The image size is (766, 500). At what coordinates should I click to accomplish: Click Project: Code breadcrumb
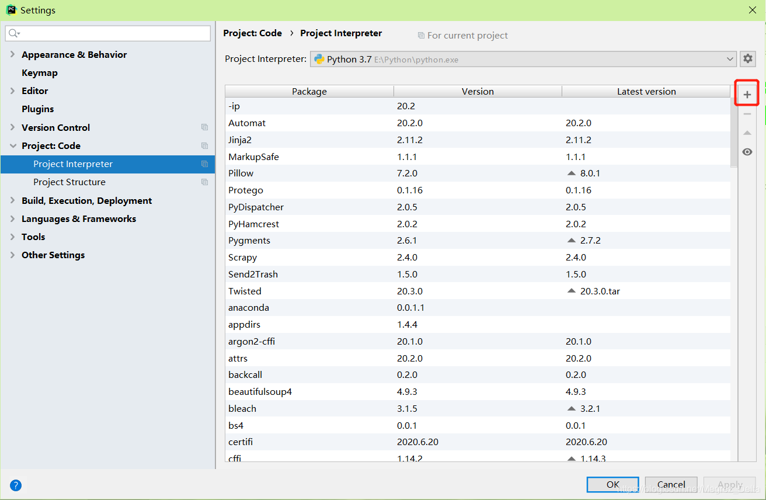coord(252,33)
